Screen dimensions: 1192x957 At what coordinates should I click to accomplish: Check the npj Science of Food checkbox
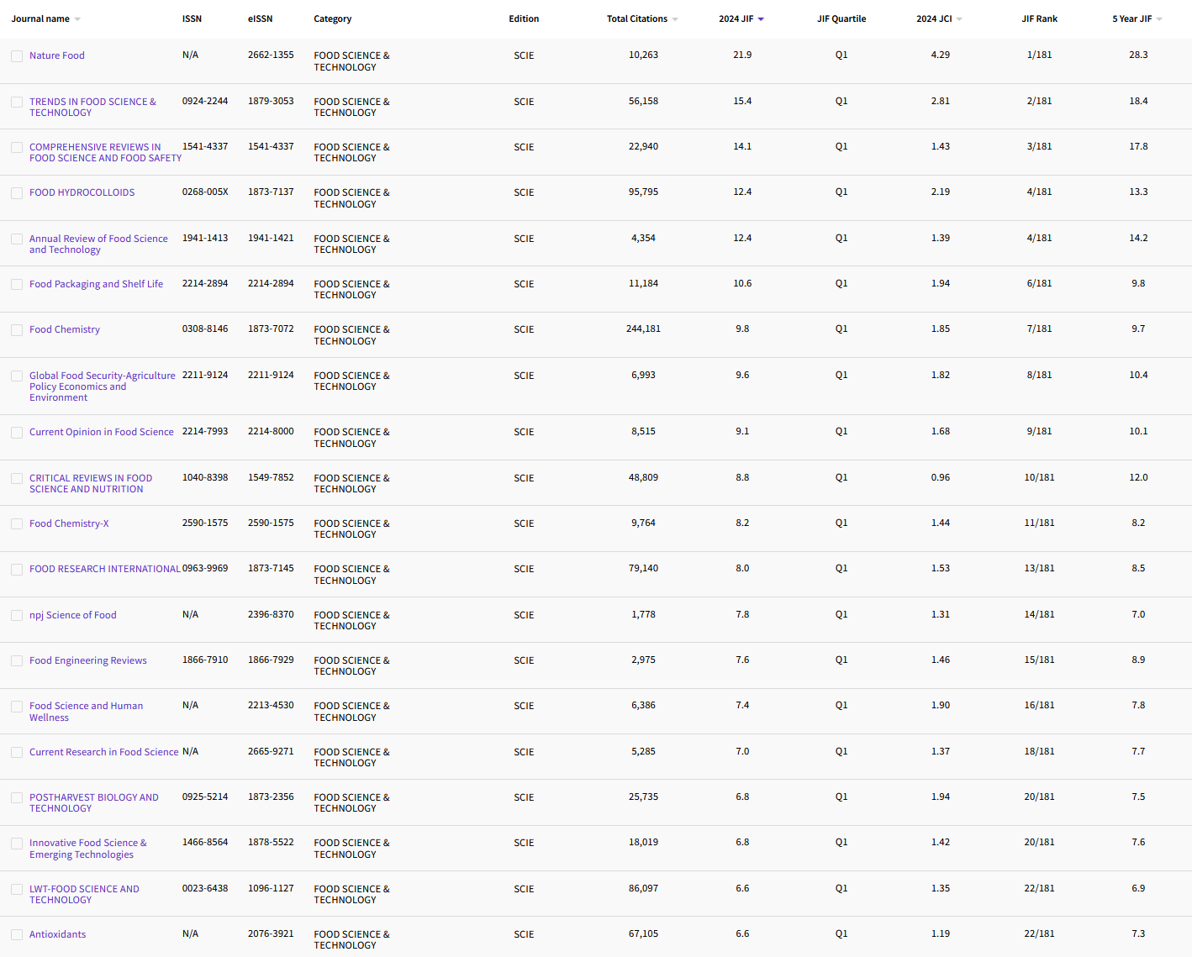click(x=17, y=616)
